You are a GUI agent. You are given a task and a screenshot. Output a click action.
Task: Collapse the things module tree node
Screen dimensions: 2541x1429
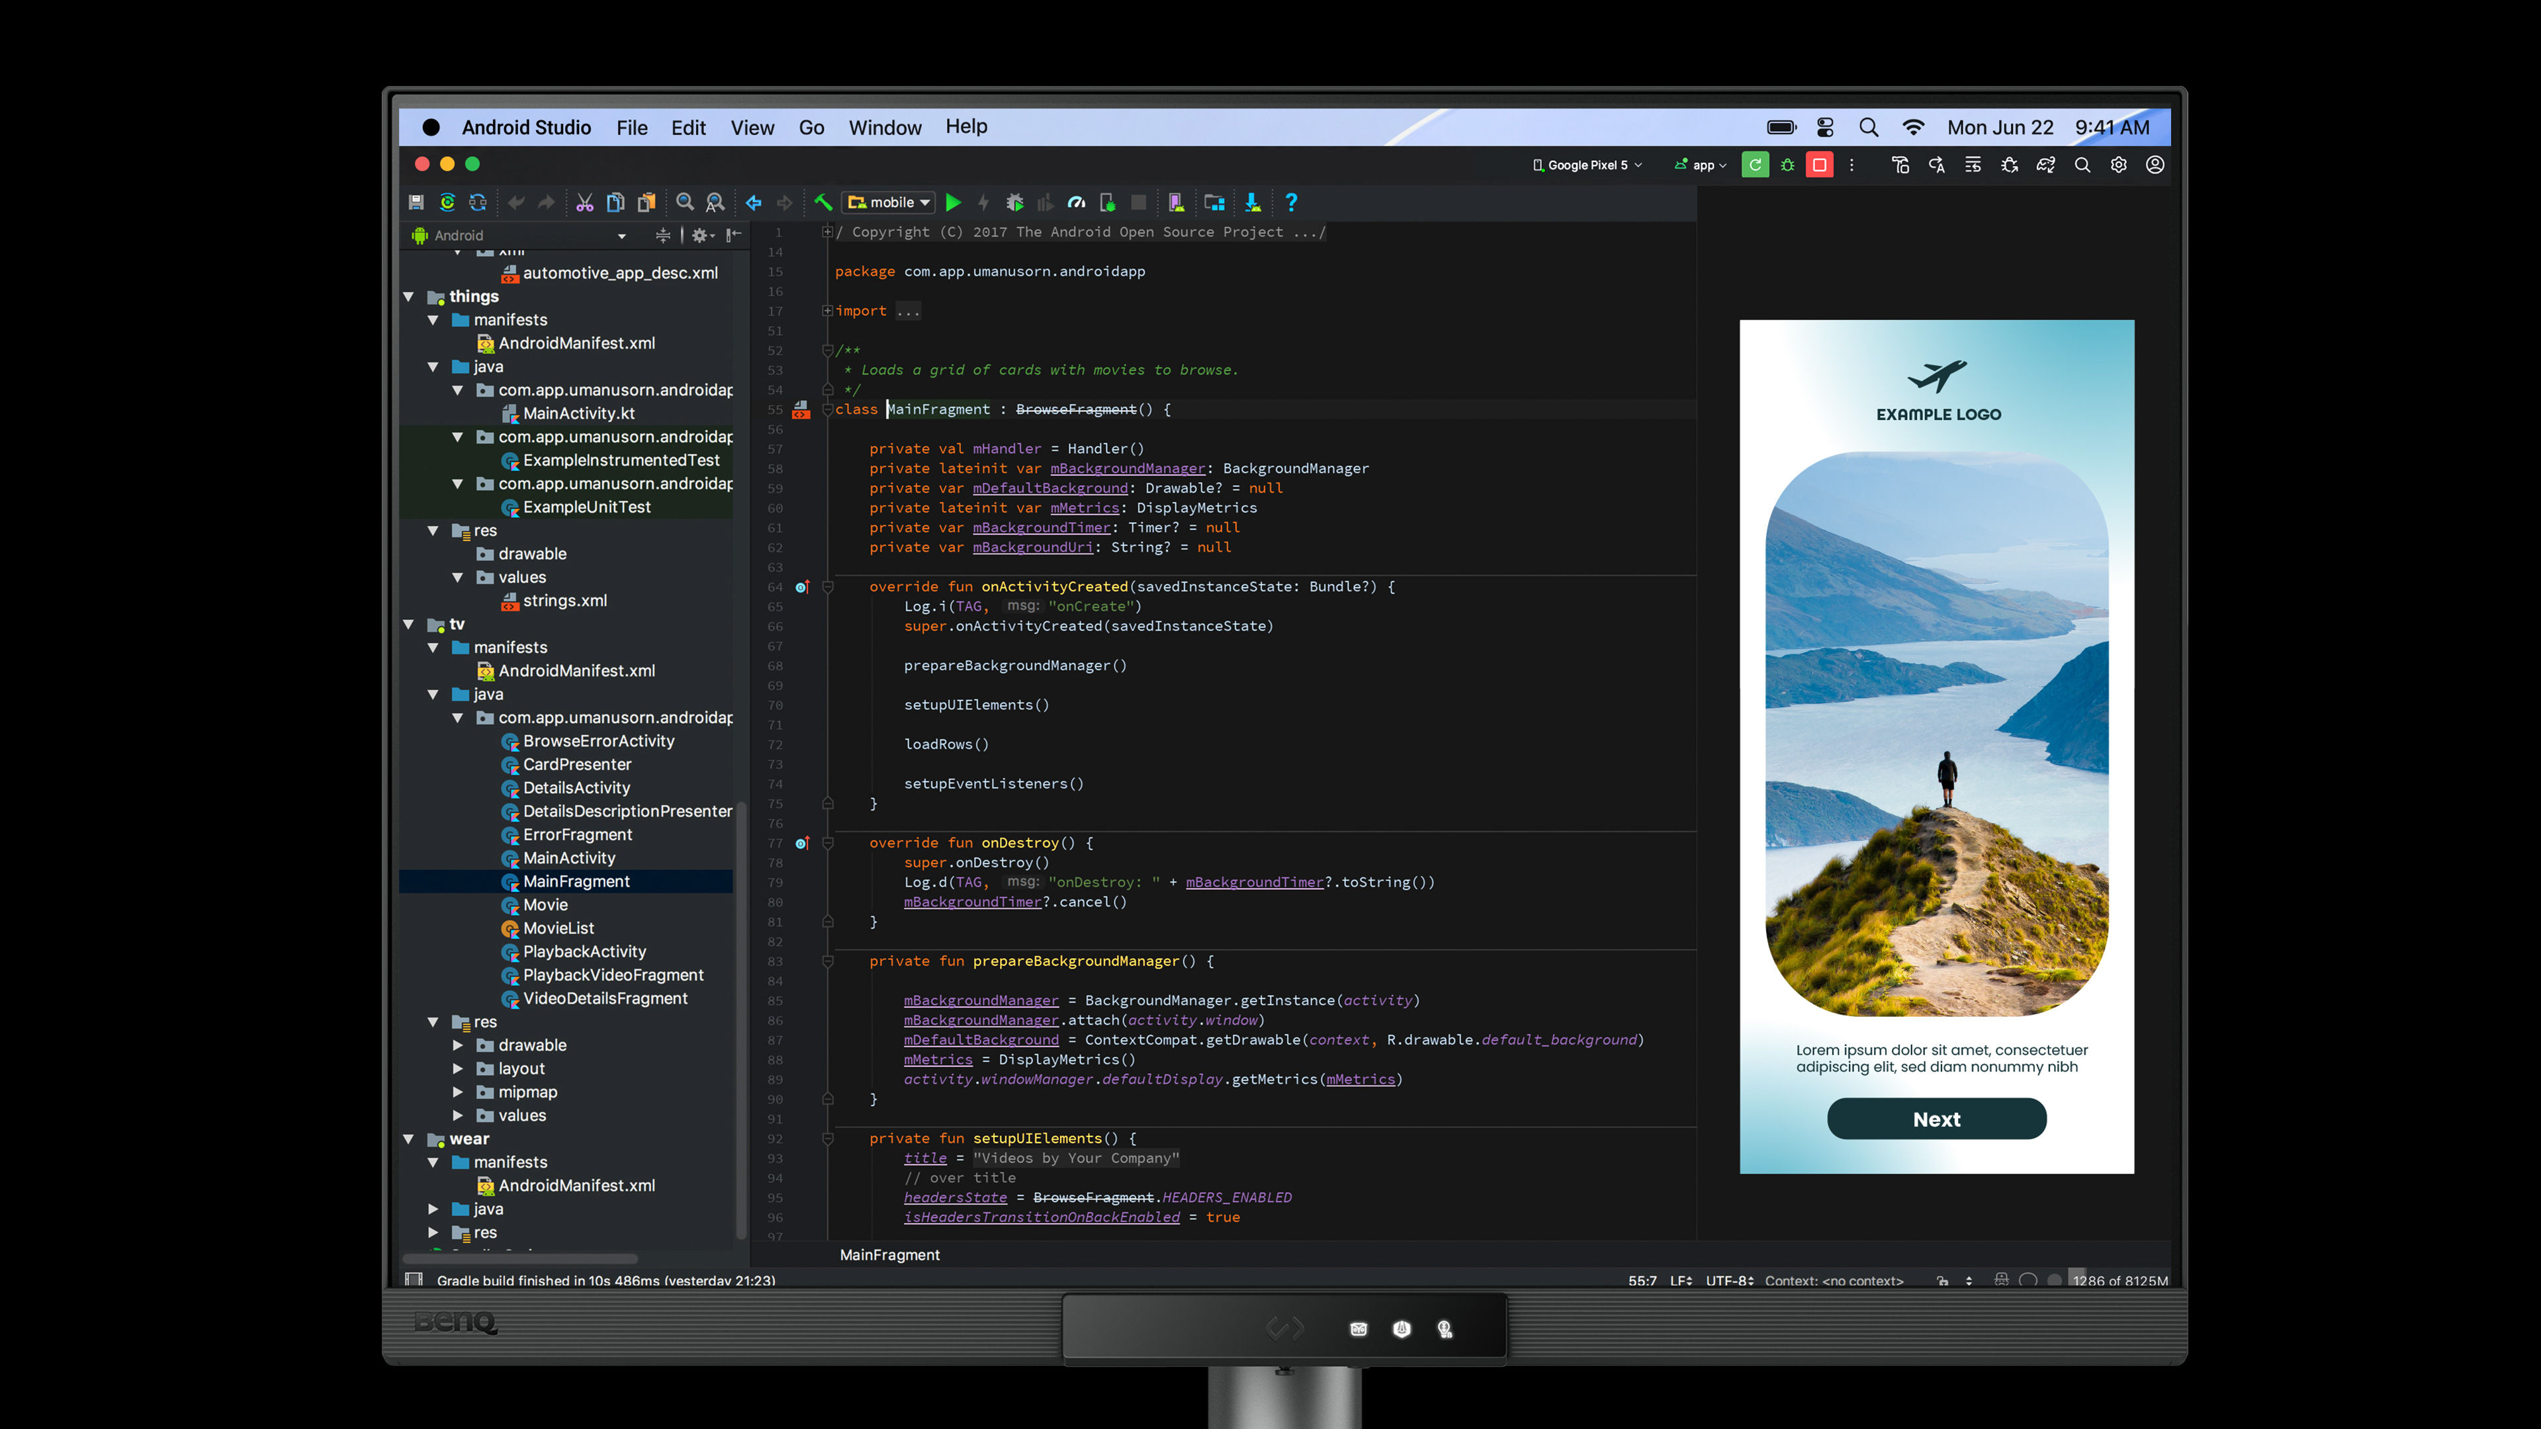408,296
